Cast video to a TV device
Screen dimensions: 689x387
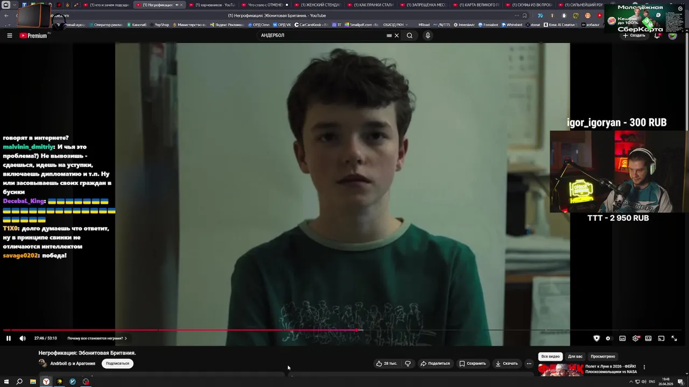661,339
